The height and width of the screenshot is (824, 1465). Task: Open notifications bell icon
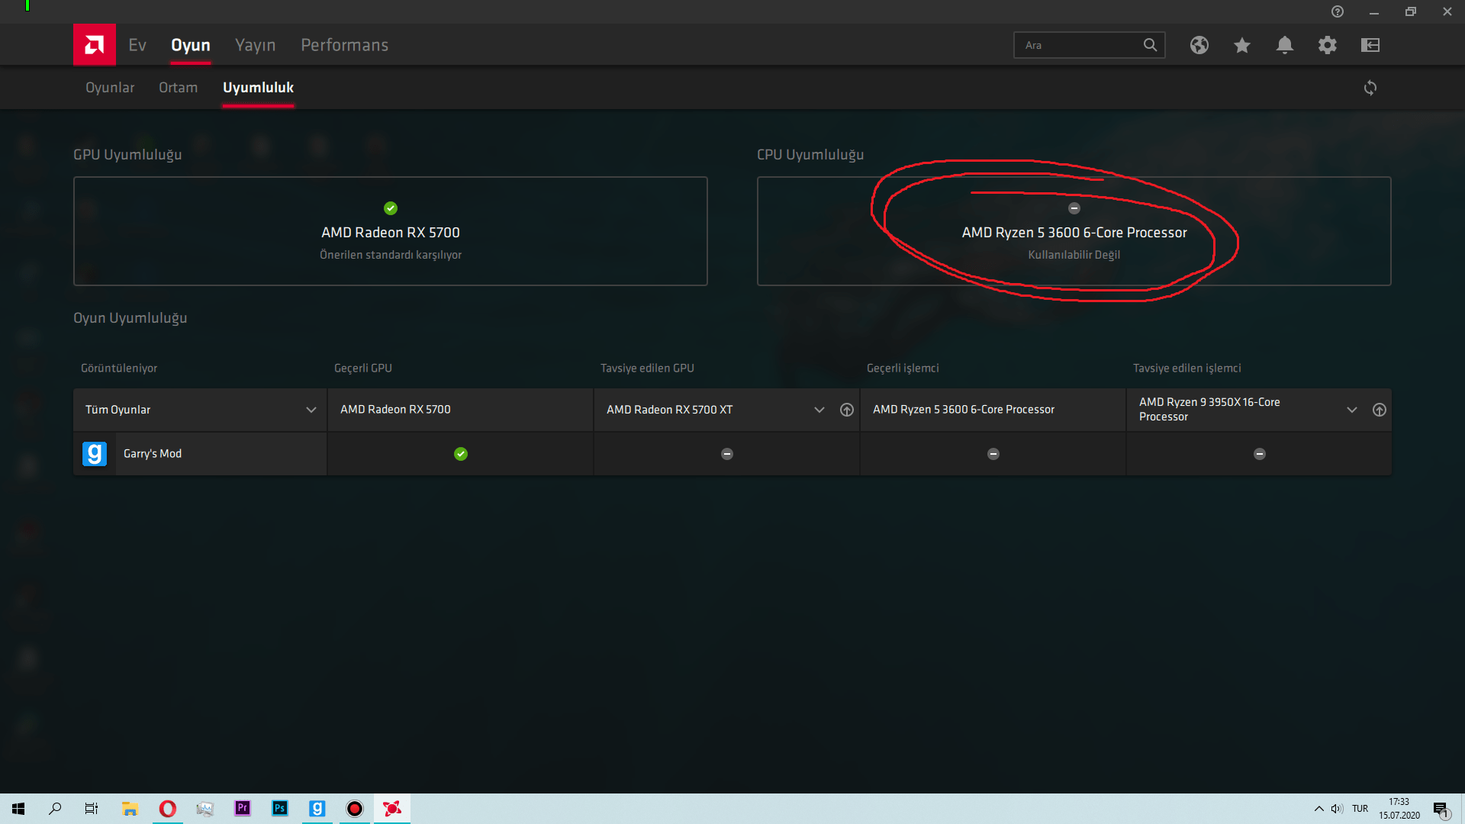point(1284,45)
